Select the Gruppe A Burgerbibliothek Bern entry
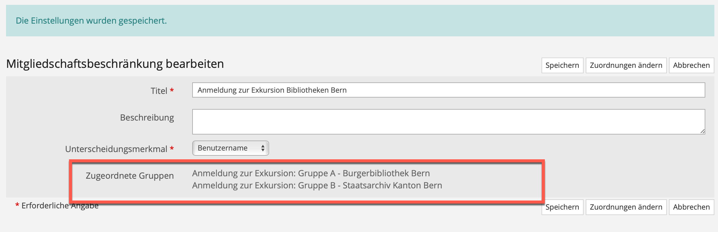This screenshot has width=718, height=232. coord(311,173)
